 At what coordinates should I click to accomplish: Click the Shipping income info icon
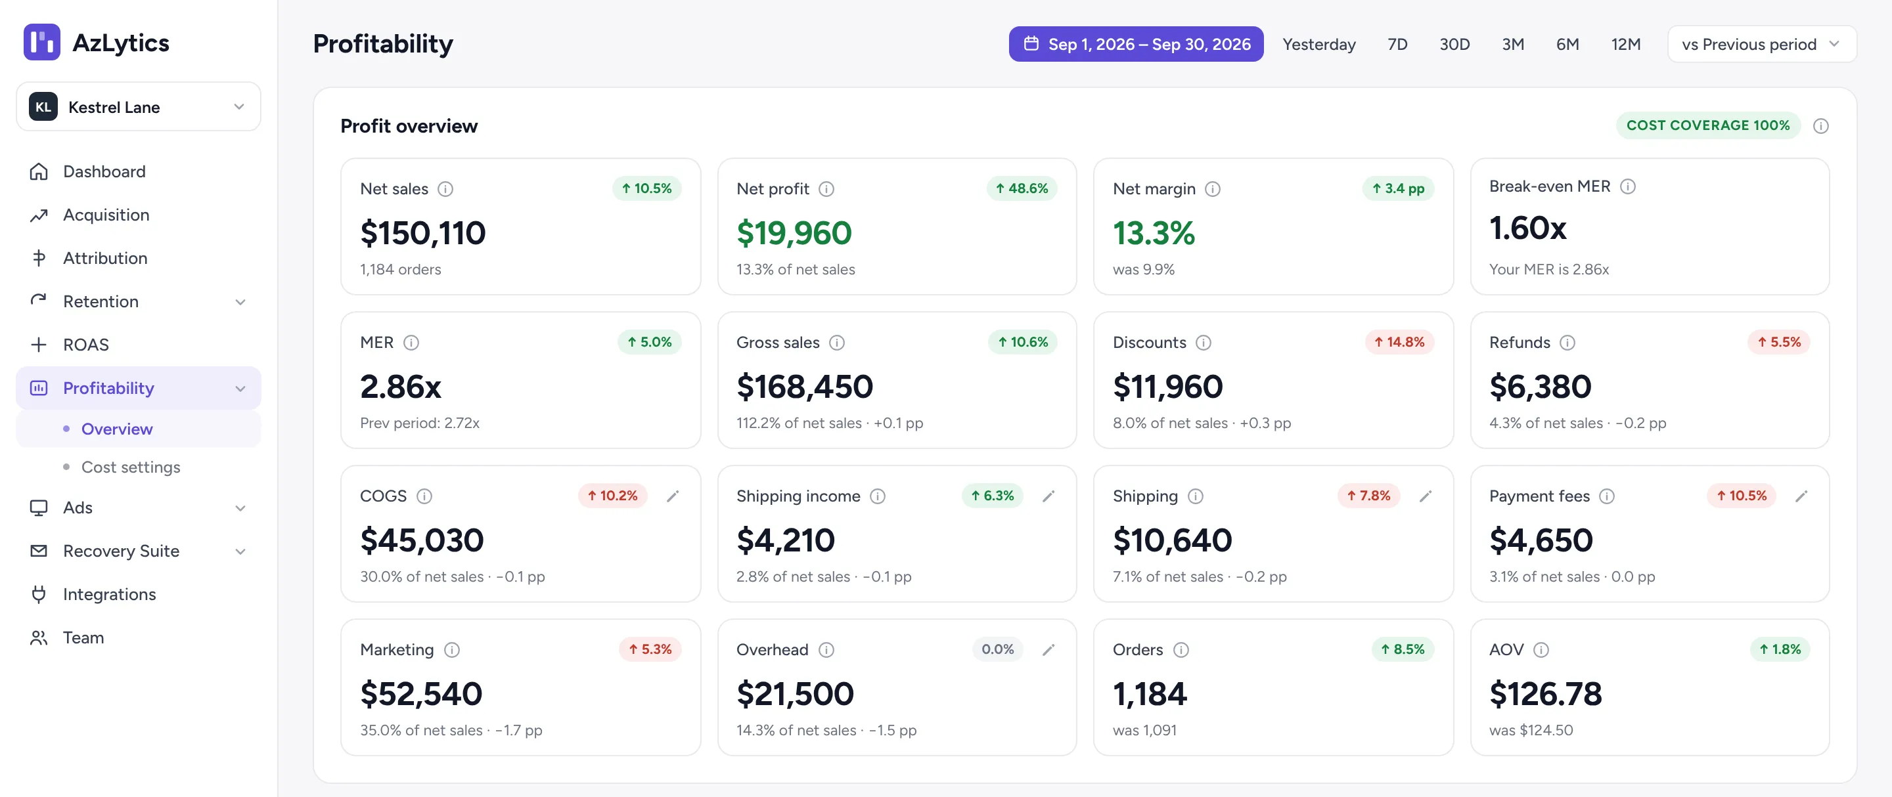(878, 496)
